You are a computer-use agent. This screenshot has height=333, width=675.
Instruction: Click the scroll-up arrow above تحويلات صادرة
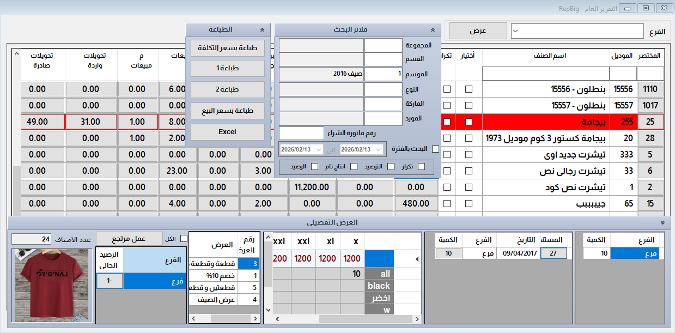coord(16,55)
